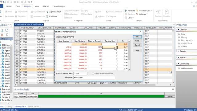Open Criteria in Properties

[184, 47]
